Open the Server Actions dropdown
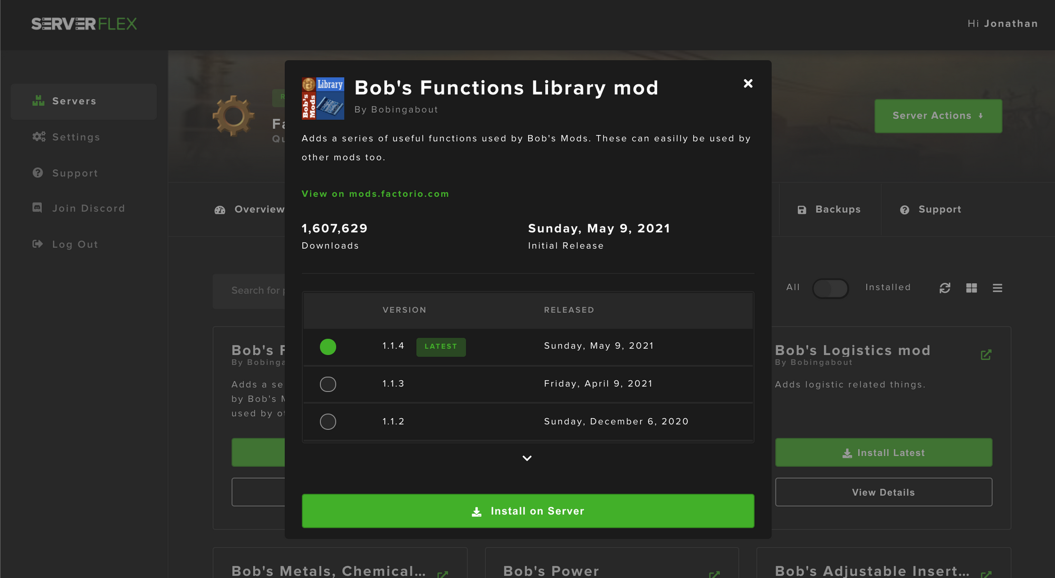 938,116
